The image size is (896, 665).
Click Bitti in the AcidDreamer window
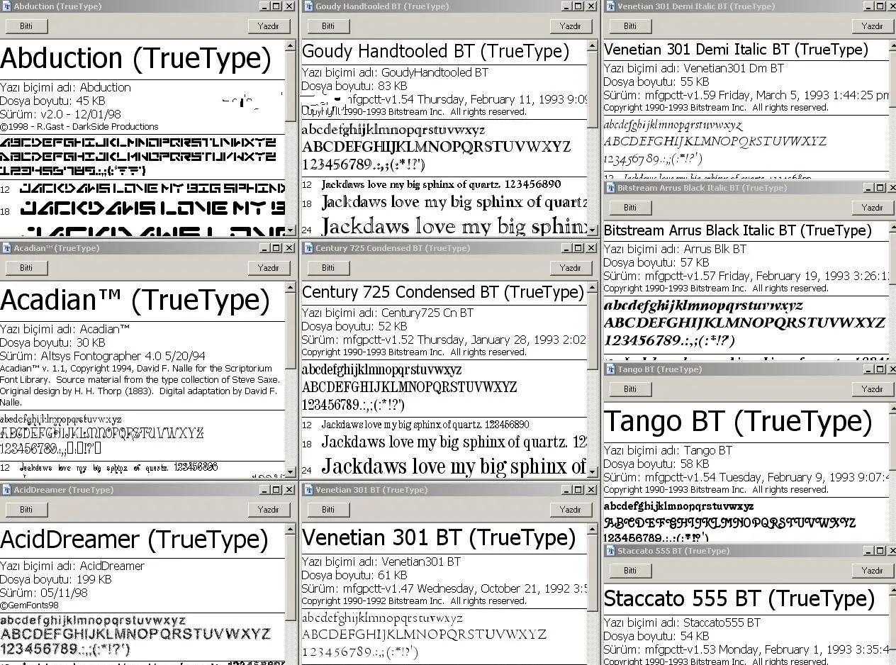tap(26, 510)
